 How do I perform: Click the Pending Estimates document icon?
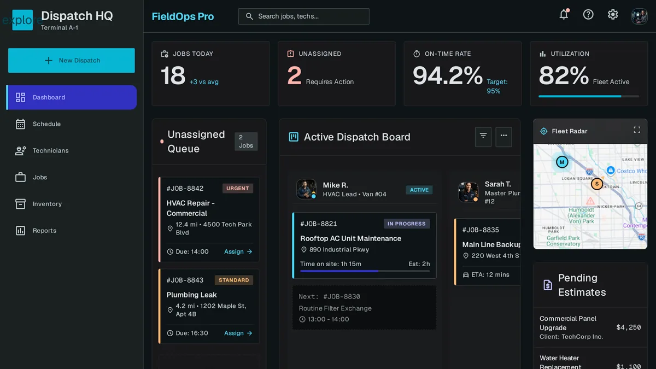click(x=547, y=285)
